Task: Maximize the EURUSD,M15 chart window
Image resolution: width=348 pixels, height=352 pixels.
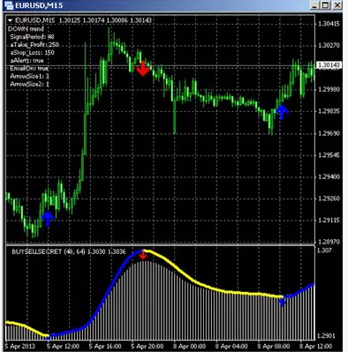Action: coord(326,5)
